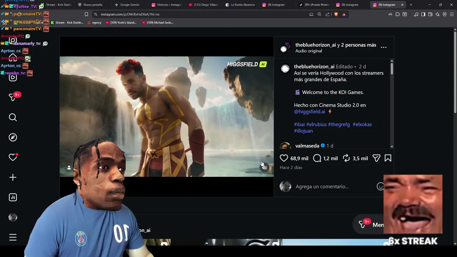Open the #elxokas hashtag link
Image resolution: width=457 pixels, height=257 pixels.
[x=362, y=124]
